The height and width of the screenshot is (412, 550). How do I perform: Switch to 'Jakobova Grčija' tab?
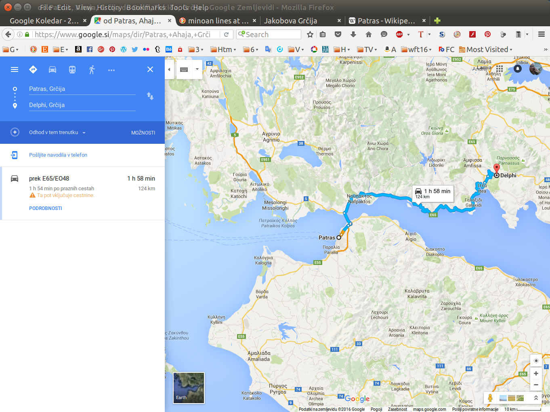(290, 21)
